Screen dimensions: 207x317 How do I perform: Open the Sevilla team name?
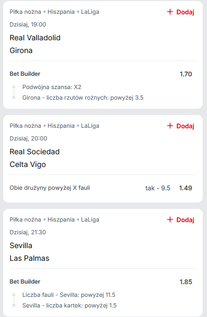click(21, 245)
